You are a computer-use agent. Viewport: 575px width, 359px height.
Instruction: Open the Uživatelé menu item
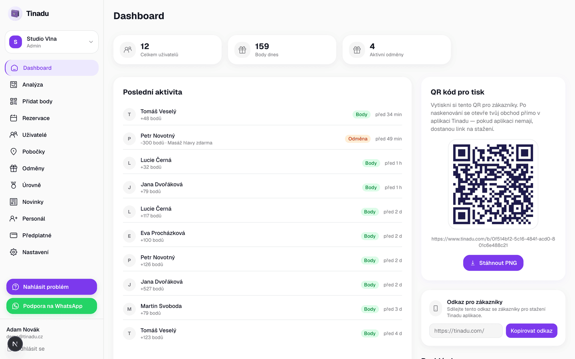tap(52, 135)
